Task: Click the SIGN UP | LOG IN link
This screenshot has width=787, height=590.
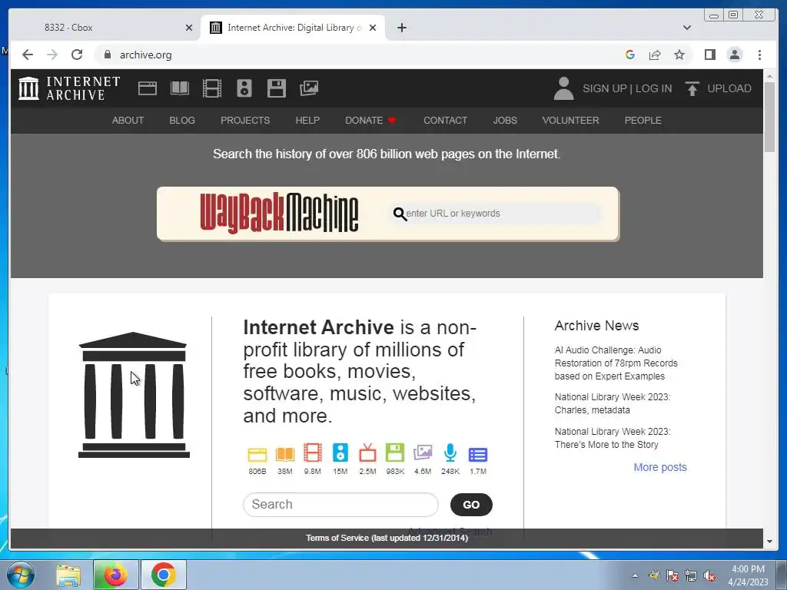Action: (627, 88)
